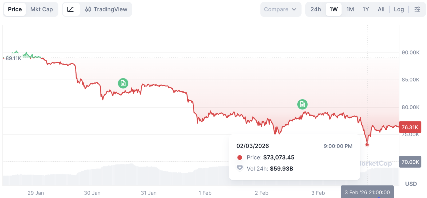
Task: Select the Price view toggle
Action: click(15, 9)
